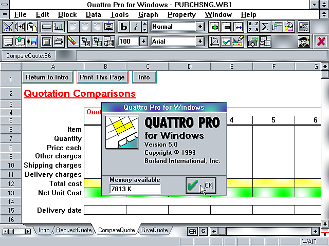Image resolution: width=329 pixels, height=246 pixels.
Task: Click the Cut scissors toolbar icon
Action: (8, 27)
